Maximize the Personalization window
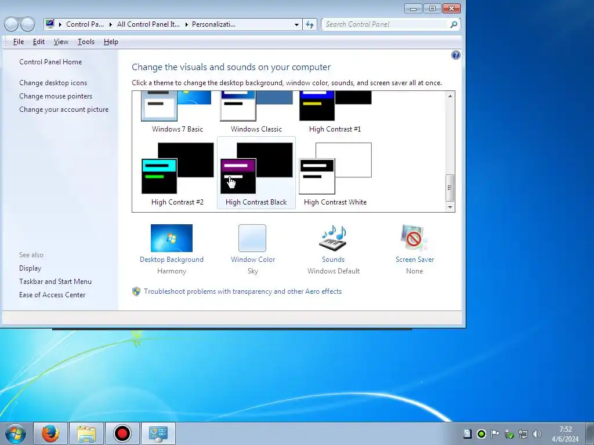Image resolution: width=594 pixels, height=445 pixels. pos(432,8)
